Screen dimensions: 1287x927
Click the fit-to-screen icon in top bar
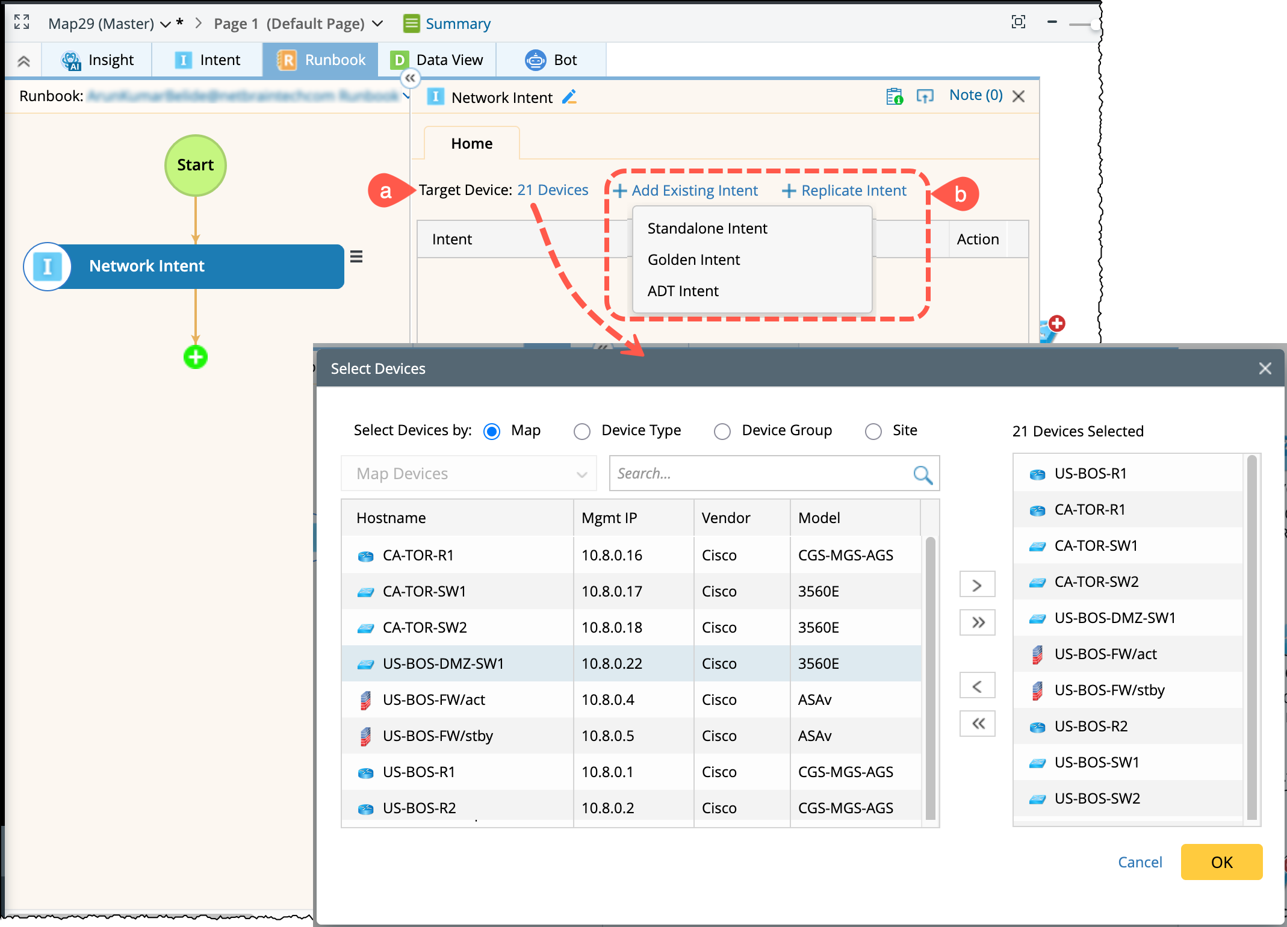point(1018,22)
